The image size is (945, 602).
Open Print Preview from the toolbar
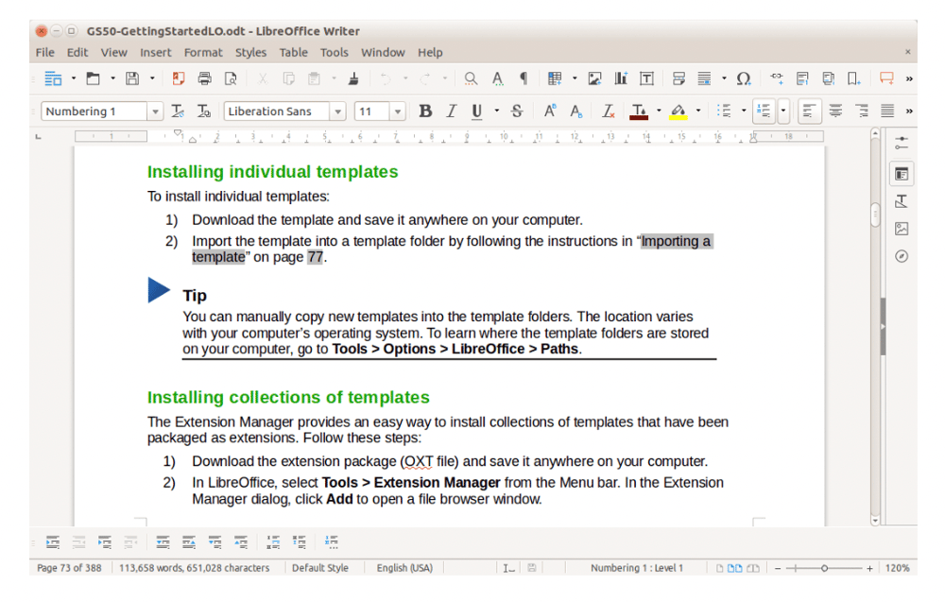(x=231, y=78)
